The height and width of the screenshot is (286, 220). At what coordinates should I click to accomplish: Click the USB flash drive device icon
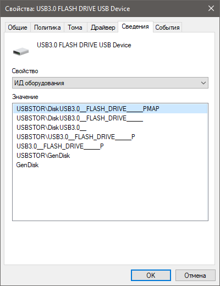tap(21, 51)
